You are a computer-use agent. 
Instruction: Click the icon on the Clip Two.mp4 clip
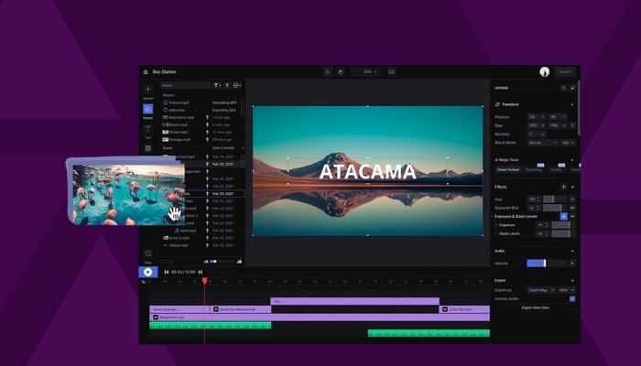pos(445,309)
